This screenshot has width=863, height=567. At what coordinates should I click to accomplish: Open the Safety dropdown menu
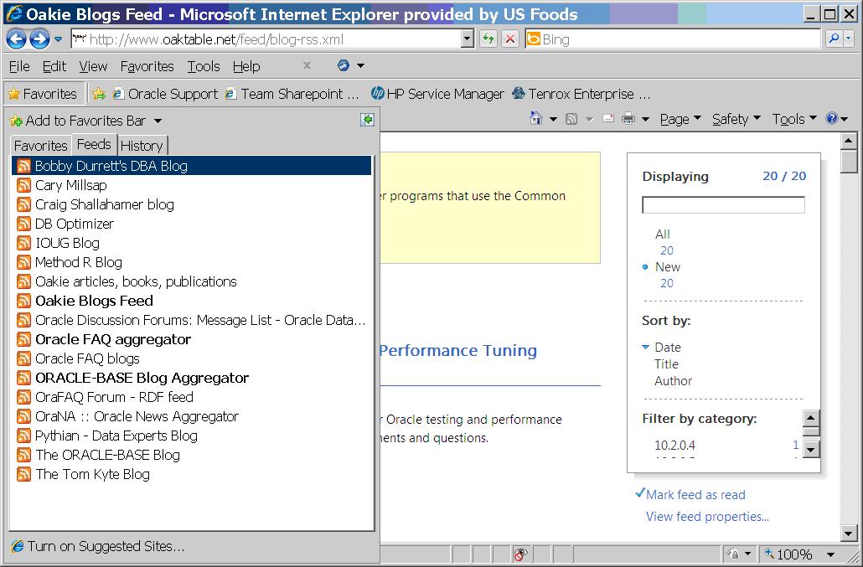[736, 119]
